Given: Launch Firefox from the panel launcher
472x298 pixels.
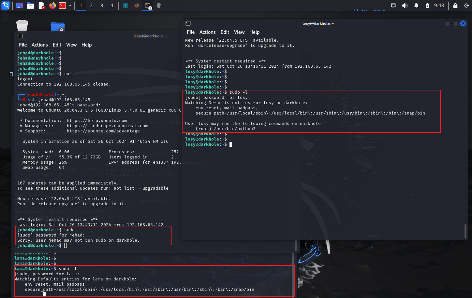Looking at the screenshot, I should tap(52, 6).
